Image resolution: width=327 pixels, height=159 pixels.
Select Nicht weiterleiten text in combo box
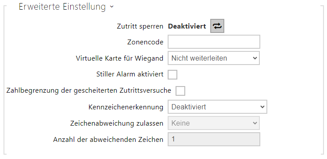coord(199,58)
